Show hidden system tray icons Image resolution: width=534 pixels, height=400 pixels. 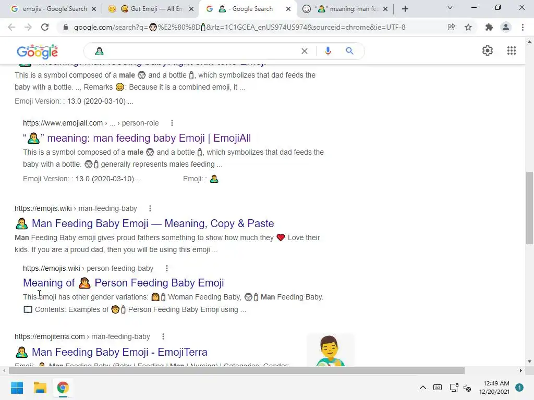422,387
